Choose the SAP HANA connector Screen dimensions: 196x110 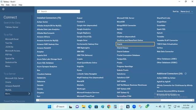pyautogui.click(x=121, y=81)
